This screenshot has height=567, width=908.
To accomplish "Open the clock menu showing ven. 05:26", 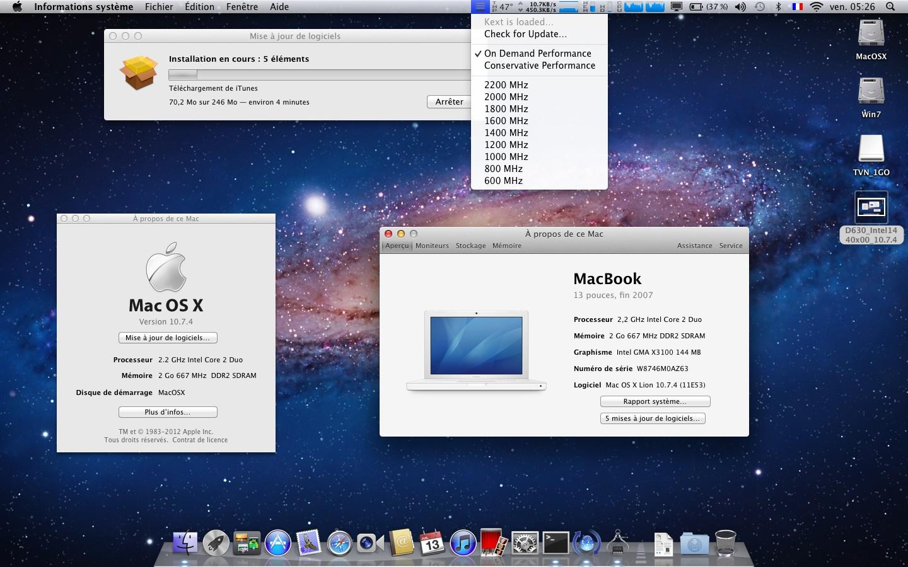I will tap(852, 7).
